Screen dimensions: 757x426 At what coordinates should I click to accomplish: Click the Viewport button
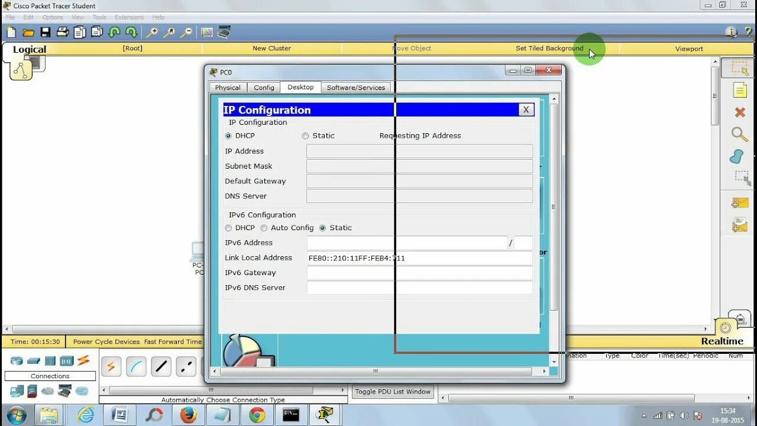point(689,49)
